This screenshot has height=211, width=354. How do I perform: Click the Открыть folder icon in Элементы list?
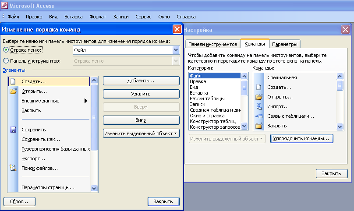[x=13, y=91]
